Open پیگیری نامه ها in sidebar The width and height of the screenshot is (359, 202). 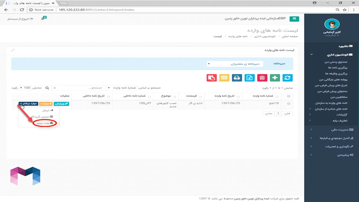(x=337, y=68)
